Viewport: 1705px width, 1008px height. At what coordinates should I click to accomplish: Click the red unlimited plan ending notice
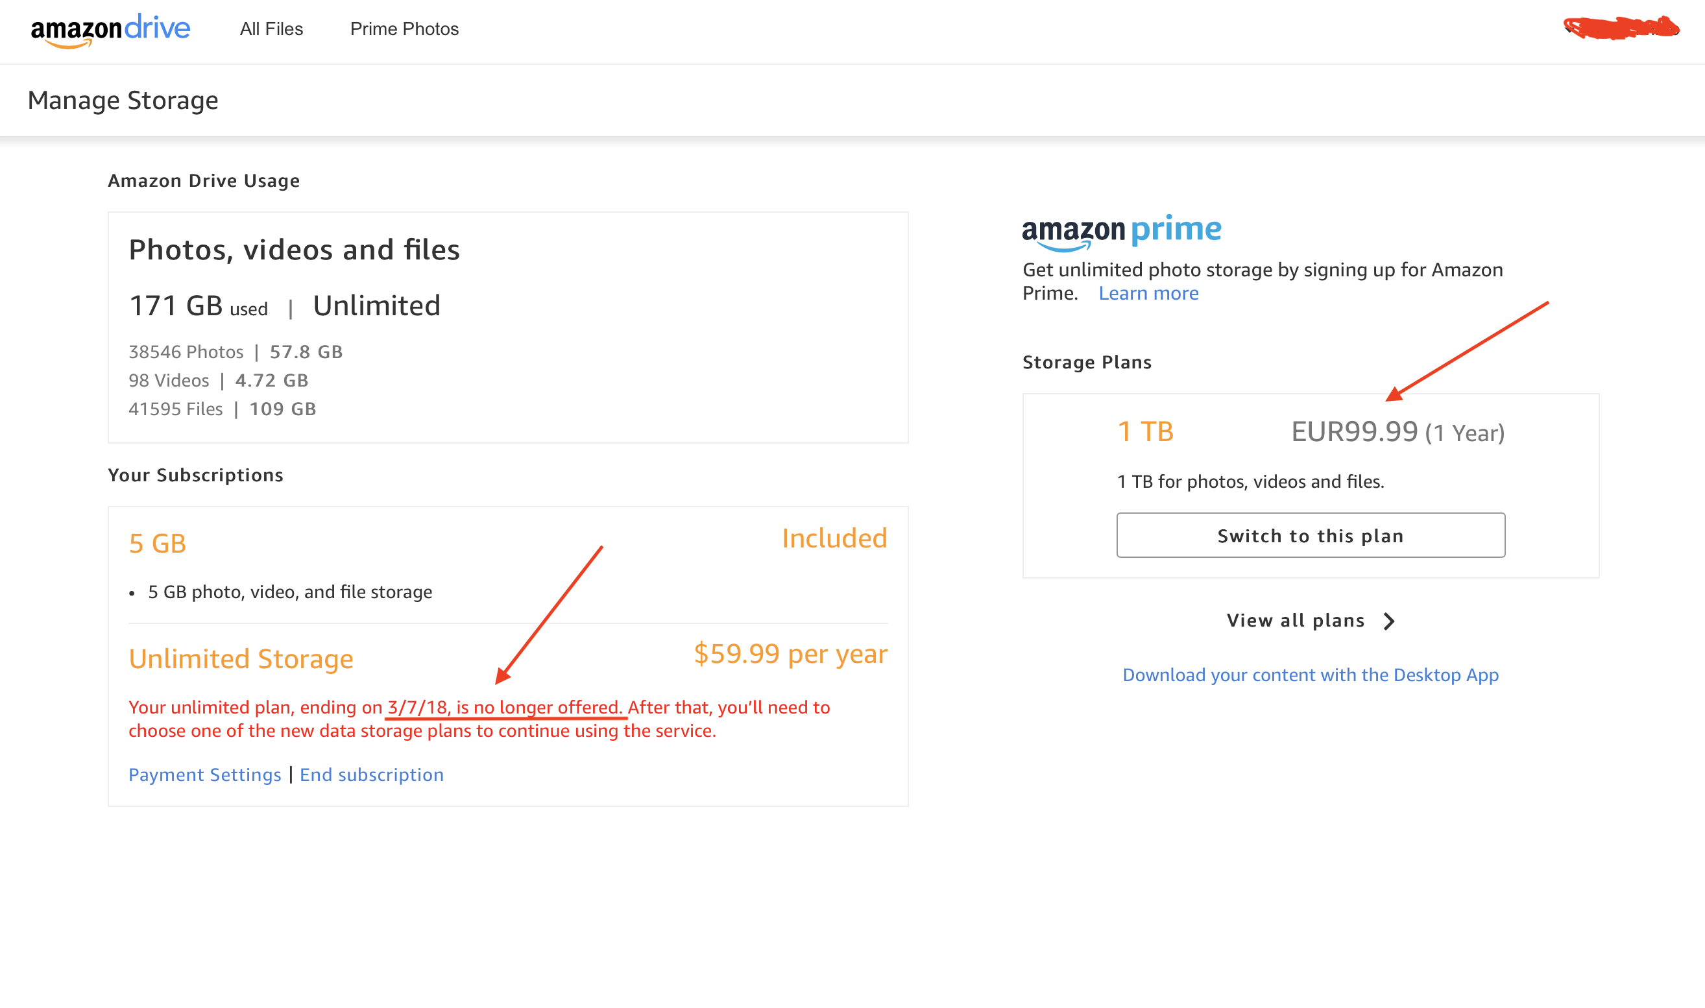coord(479,719)
